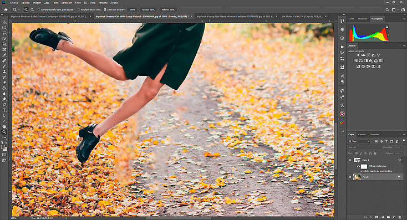The image size is (407, 220).
Task: Click the Fondo layer thumbnail
Action: tap(357, 177)
